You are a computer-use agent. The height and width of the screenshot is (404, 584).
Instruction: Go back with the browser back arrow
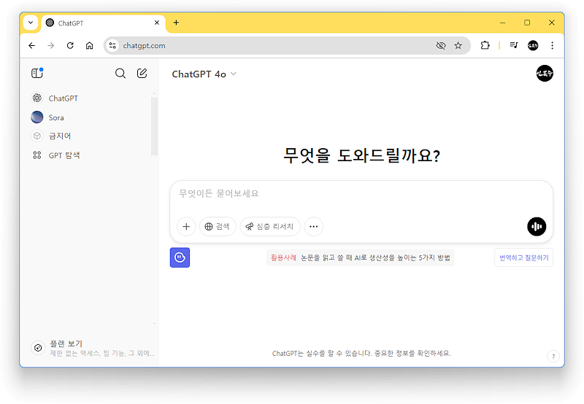coord(31,45)
